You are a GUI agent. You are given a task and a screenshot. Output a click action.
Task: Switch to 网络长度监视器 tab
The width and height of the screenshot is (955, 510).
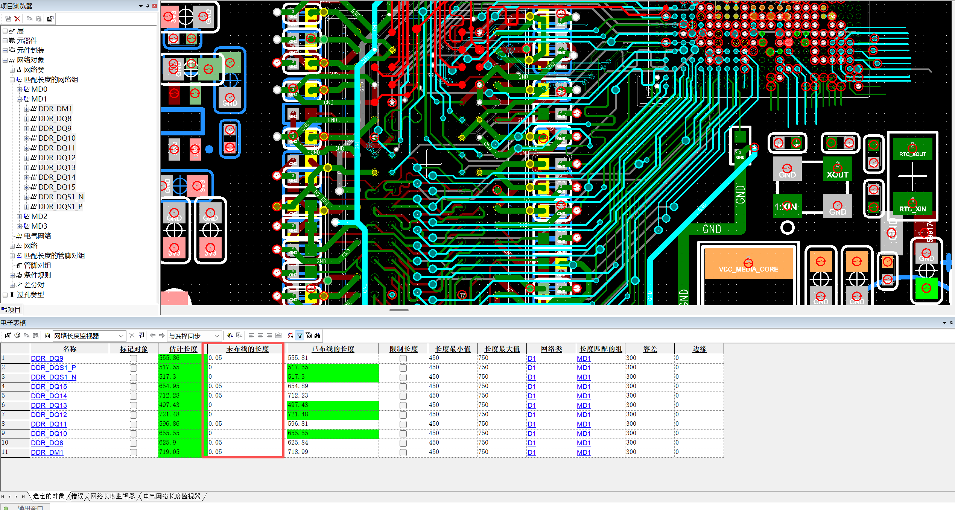[x=113, y=496]
